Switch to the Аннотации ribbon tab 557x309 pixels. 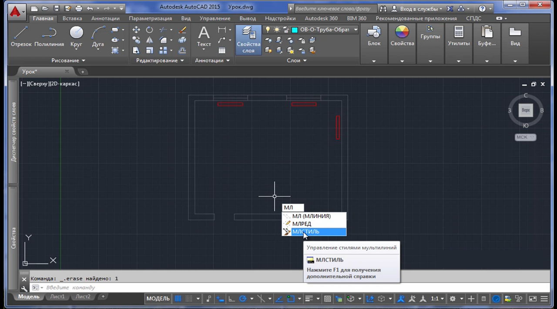(x=105, y=18)
